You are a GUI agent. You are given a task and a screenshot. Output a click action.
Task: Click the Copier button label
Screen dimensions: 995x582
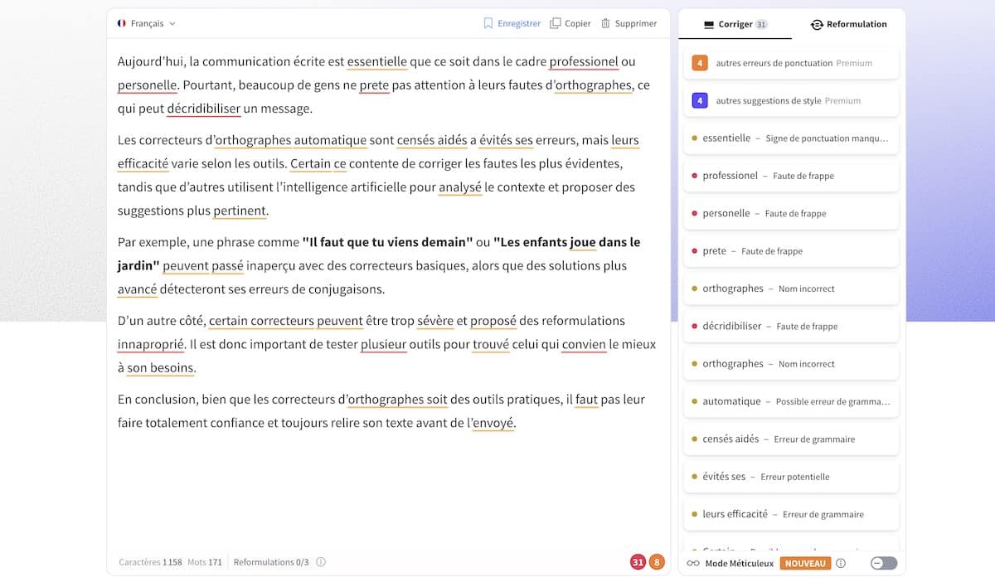(x=578, y=24)
